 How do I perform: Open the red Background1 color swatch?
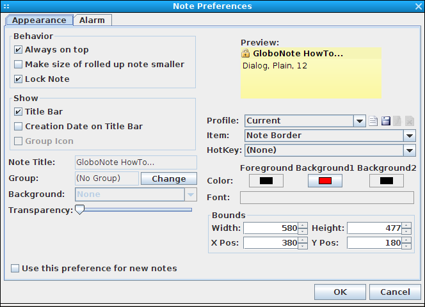pos(325,181)
